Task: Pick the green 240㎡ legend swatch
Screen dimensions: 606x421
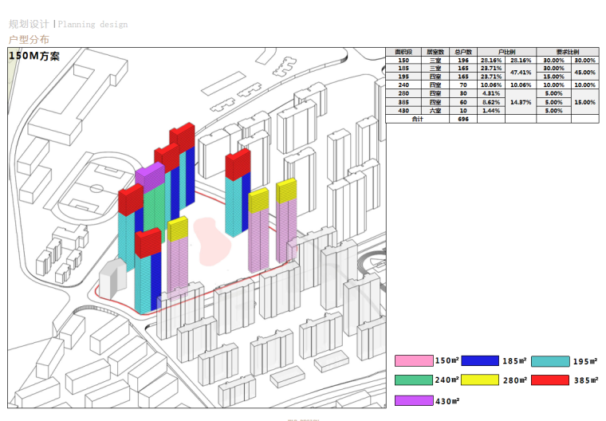Action: (x=413, y=380)
